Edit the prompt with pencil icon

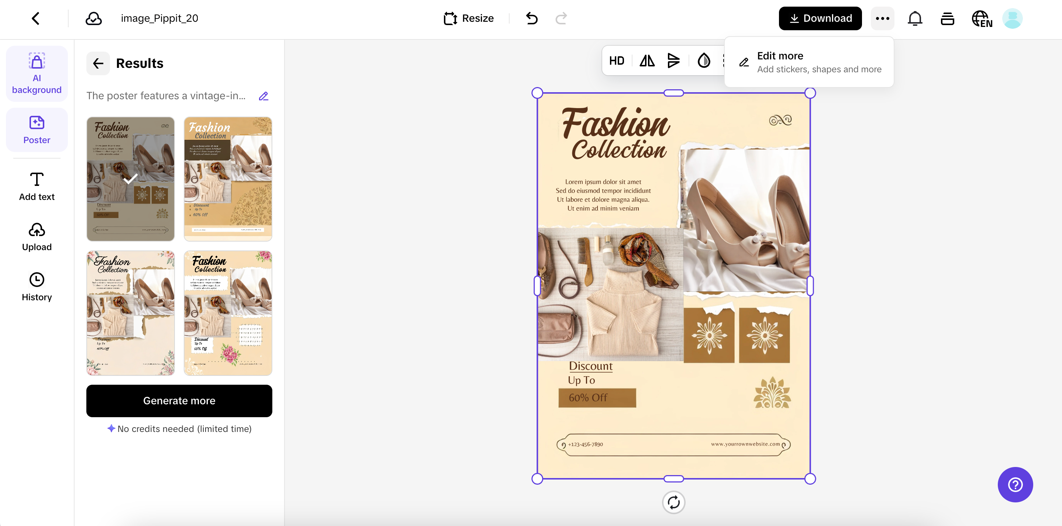263,96
